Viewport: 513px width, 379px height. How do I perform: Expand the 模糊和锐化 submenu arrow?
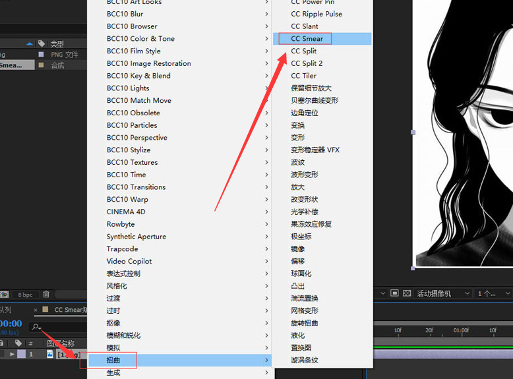(266, 335)
